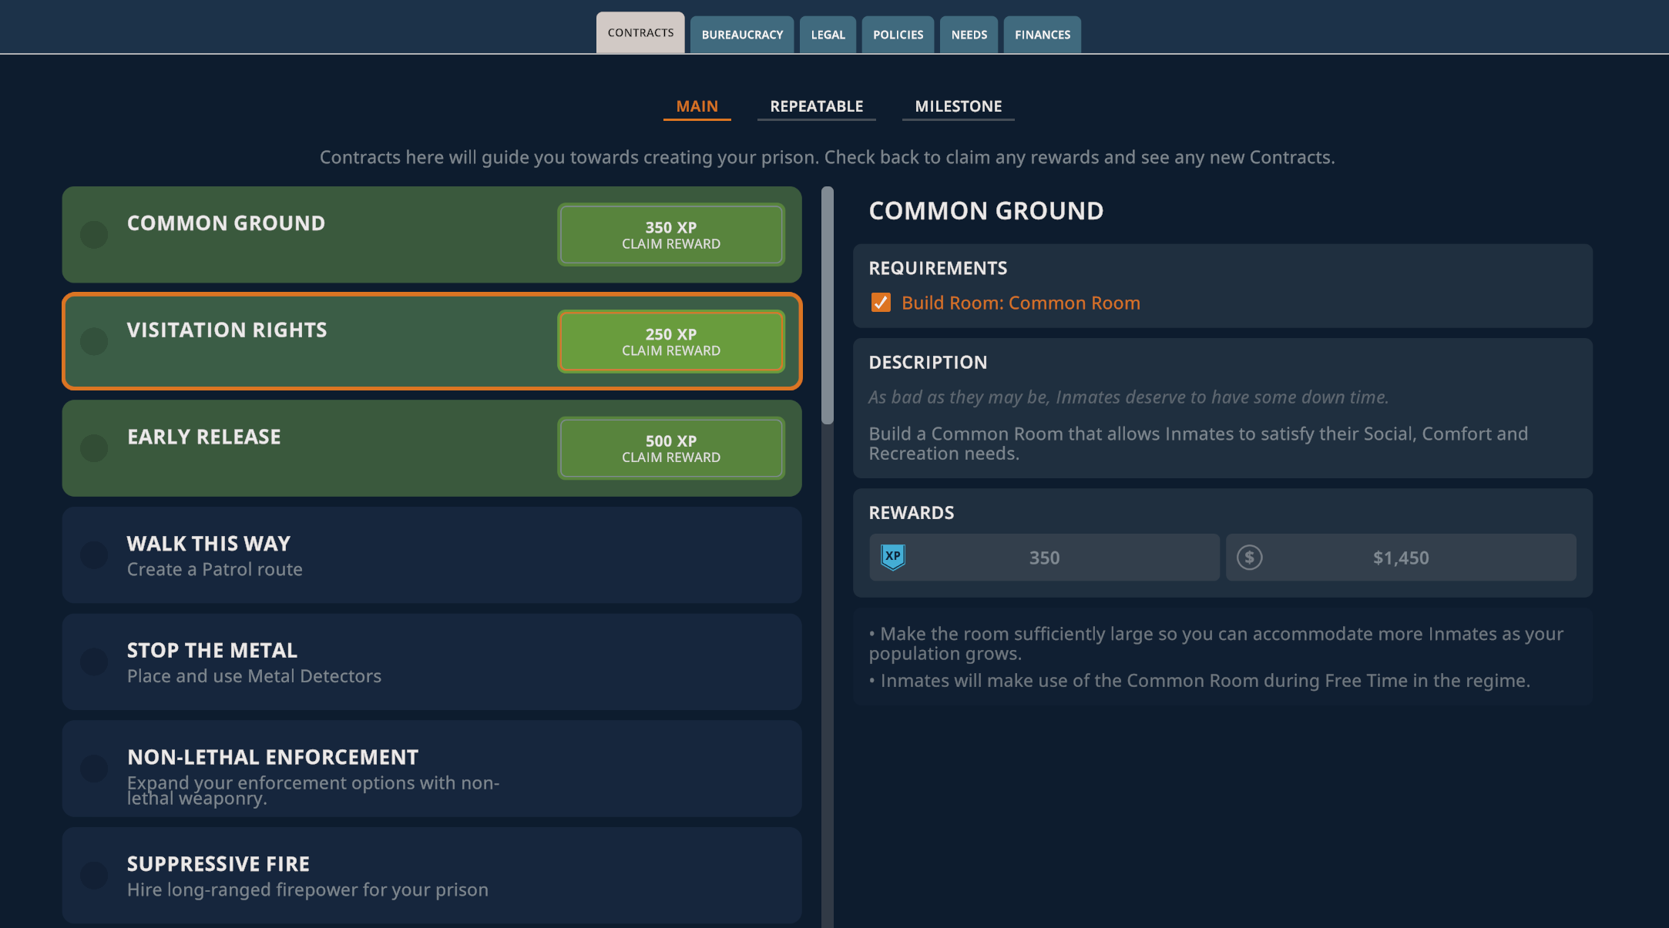Click the contracts list scrollbar handle
Viewport: 1669px width, 928px height.
pos(827,305)
